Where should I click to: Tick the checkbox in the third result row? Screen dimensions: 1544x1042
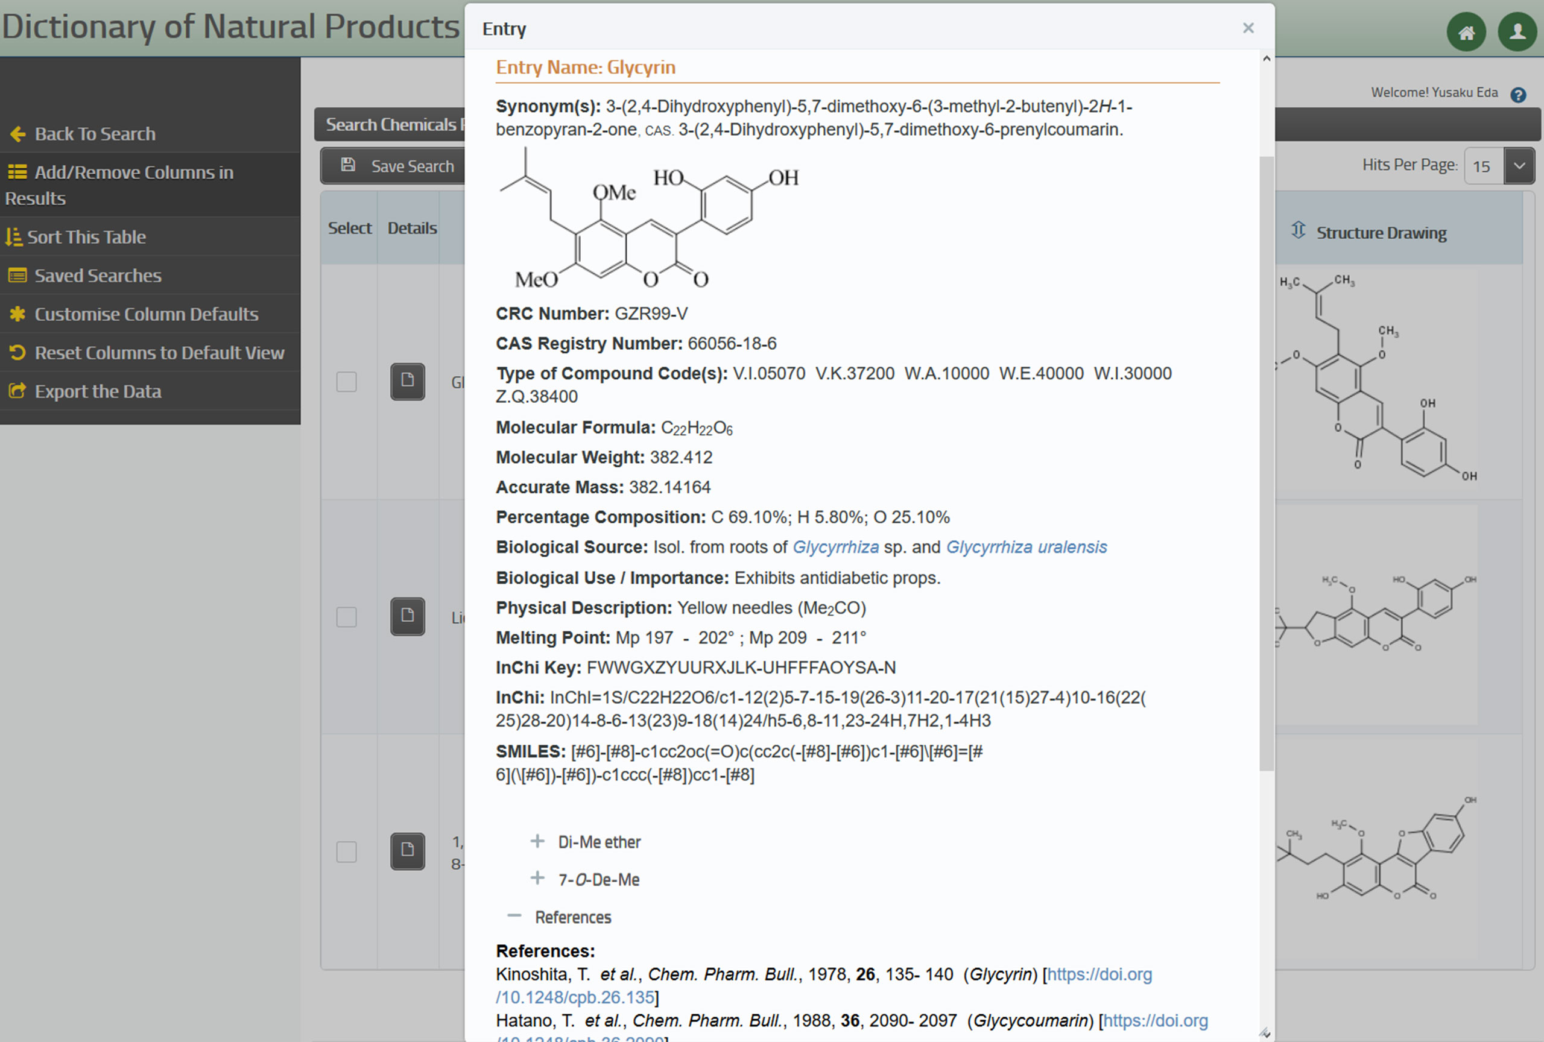click(x=346, y=851)
